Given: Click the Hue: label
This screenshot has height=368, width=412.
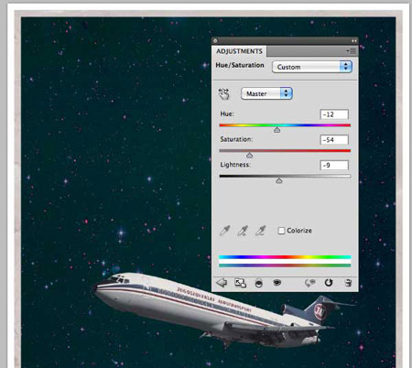Looking at the screenshot, I should coord(227,114).
